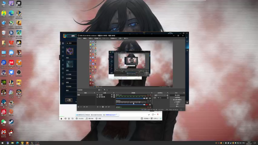Click third button in OBS Controls panel
Viewport: 258px width, 145px height.
point(177,100)
